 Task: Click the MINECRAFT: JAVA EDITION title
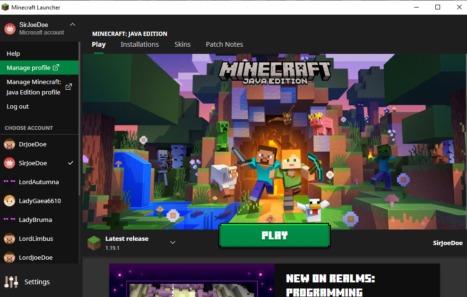(x=130, y=34)
